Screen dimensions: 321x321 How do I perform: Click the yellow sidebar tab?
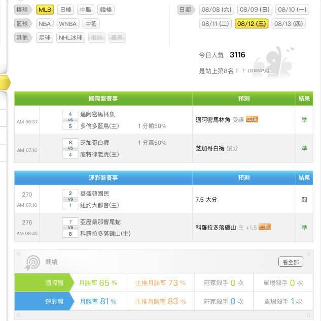[x=5, y=82]
